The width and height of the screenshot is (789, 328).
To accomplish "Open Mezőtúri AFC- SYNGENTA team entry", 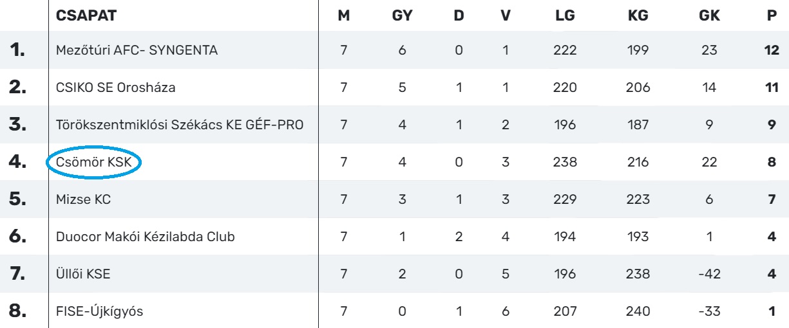I will [136, 51].
